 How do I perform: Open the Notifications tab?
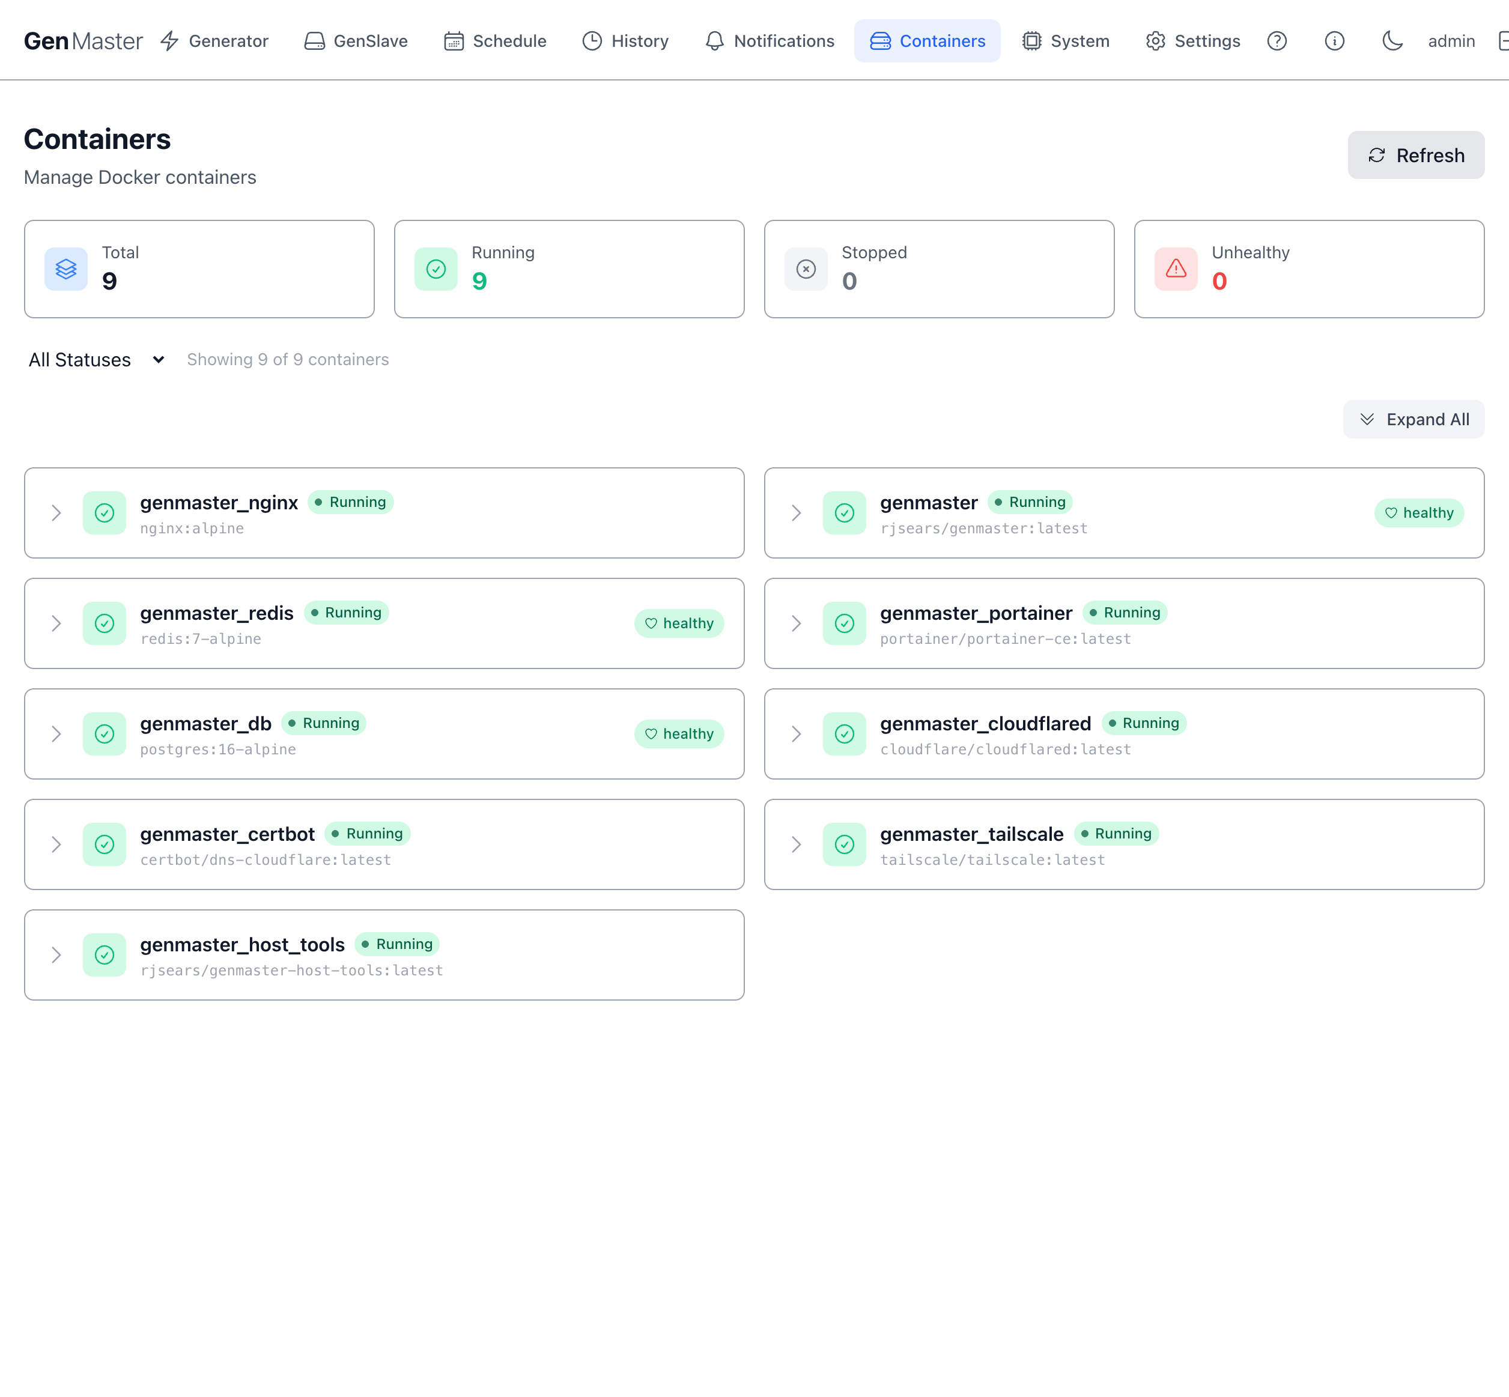coord(770,41)
